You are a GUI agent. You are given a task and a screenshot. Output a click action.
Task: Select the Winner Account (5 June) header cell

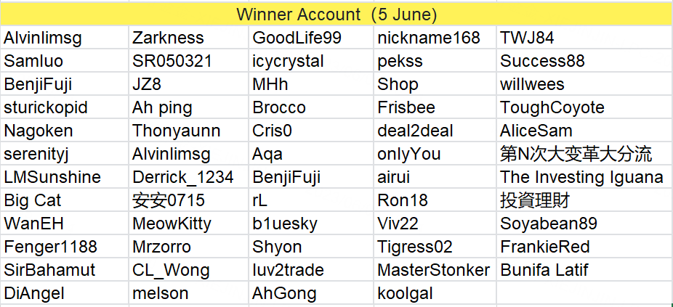[x=336, y=15]
